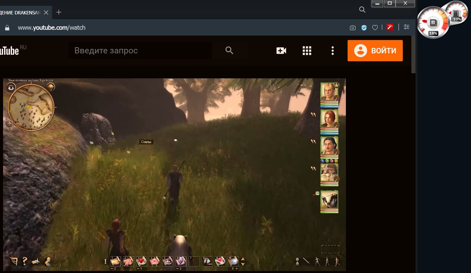Activate the purple shield in quick slot 6

(181, 261)
